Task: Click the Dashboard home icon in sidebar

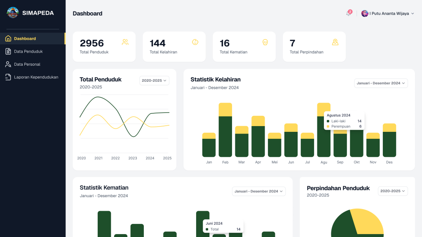Action: [x=8, y=38]
